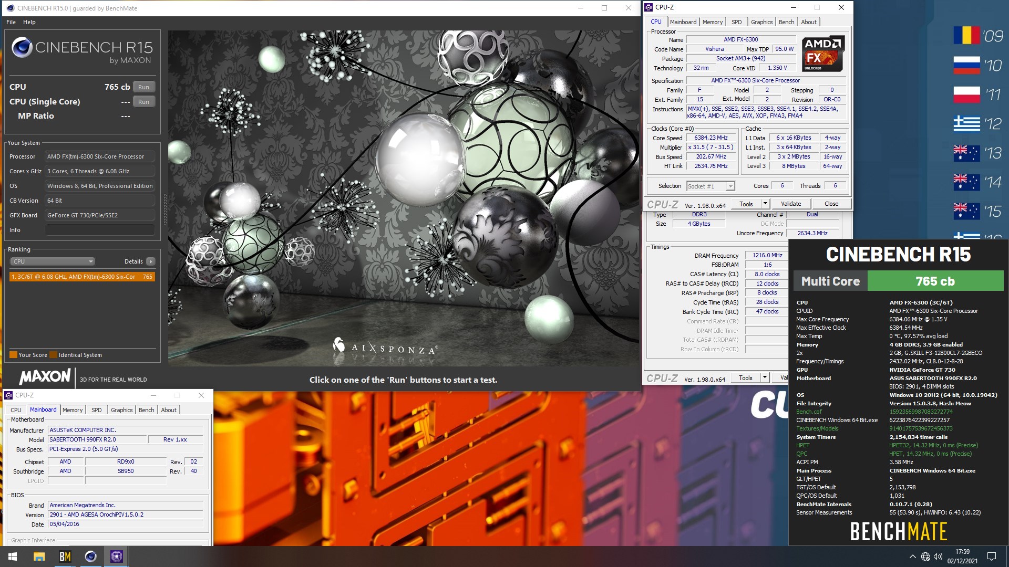
Task: Run the CPU Single Core test
Action: click(143, 102)
